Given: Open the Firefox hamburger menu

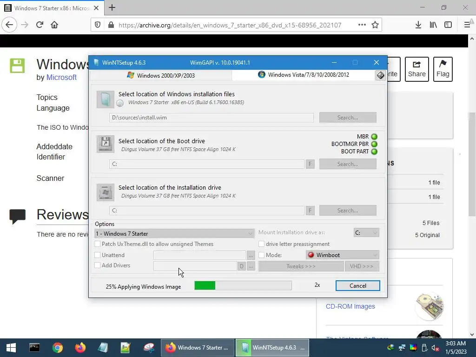Looking at the screenshot, I should [x=467, y=25].
